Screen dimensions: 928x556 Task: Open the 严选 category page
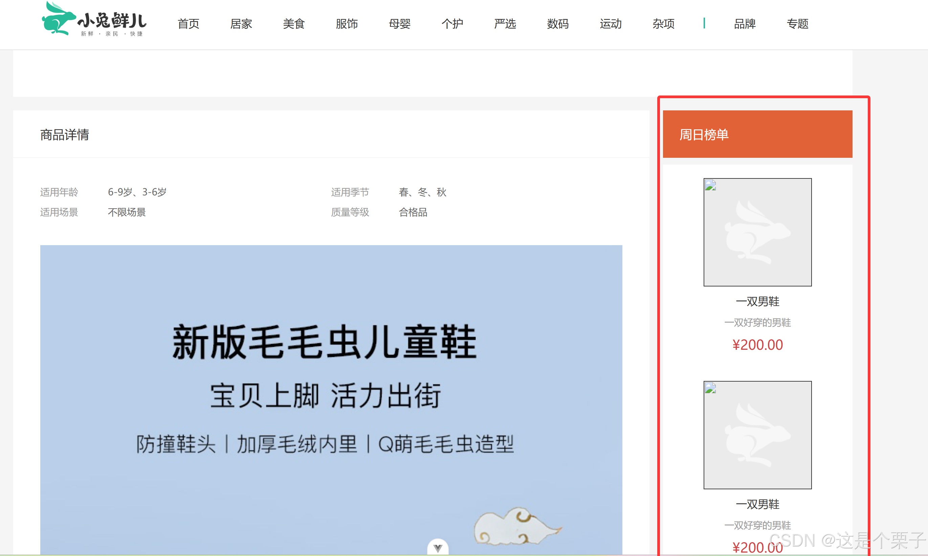click(505, 24)
